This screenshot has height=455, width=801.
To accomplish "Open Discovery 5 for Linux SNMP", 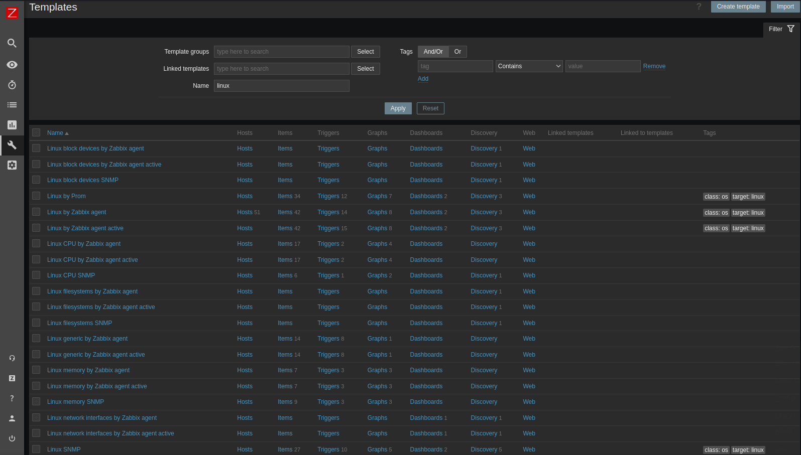I will (486, 449).
